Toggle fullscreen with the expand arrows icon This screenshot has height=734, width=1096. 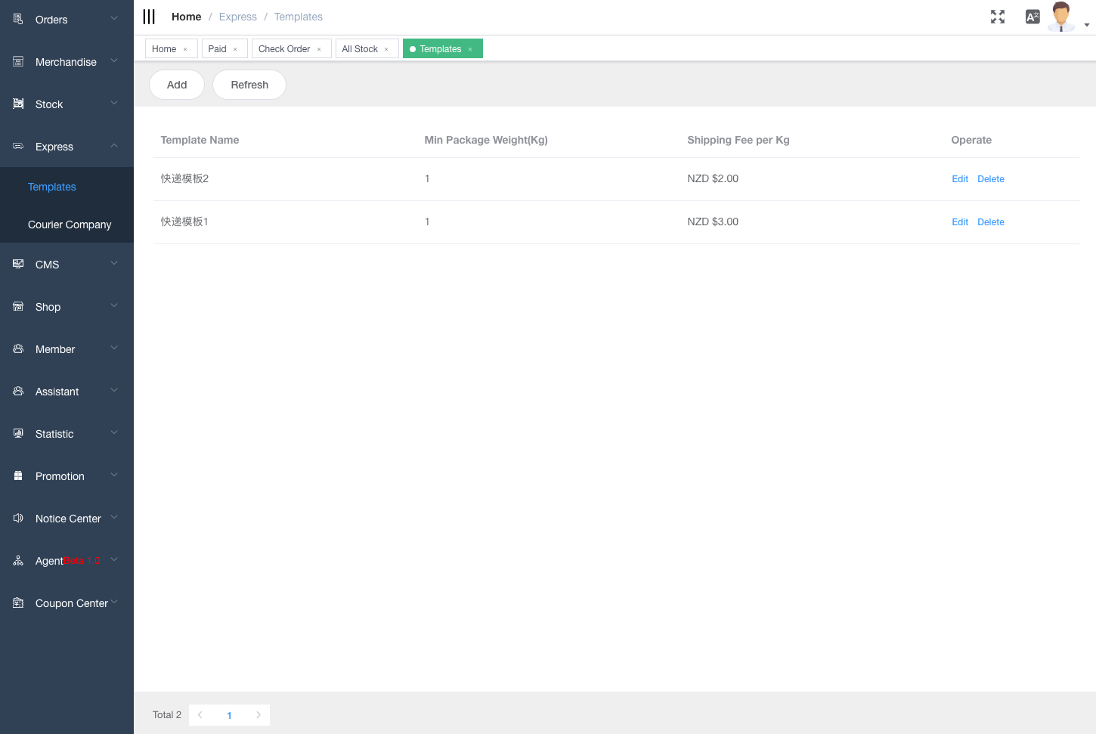(x=998, y=16)
